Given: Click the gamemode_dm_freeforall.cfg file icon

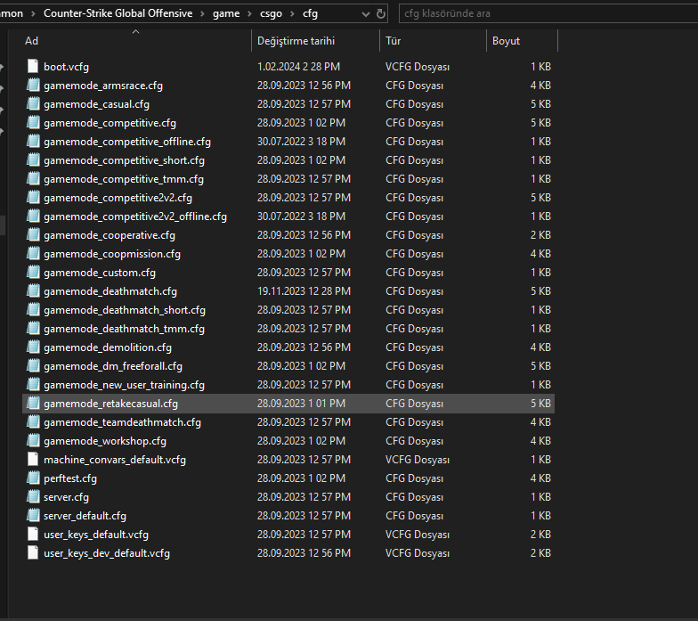Looking at the screenshot, I should tap(33, 365).
